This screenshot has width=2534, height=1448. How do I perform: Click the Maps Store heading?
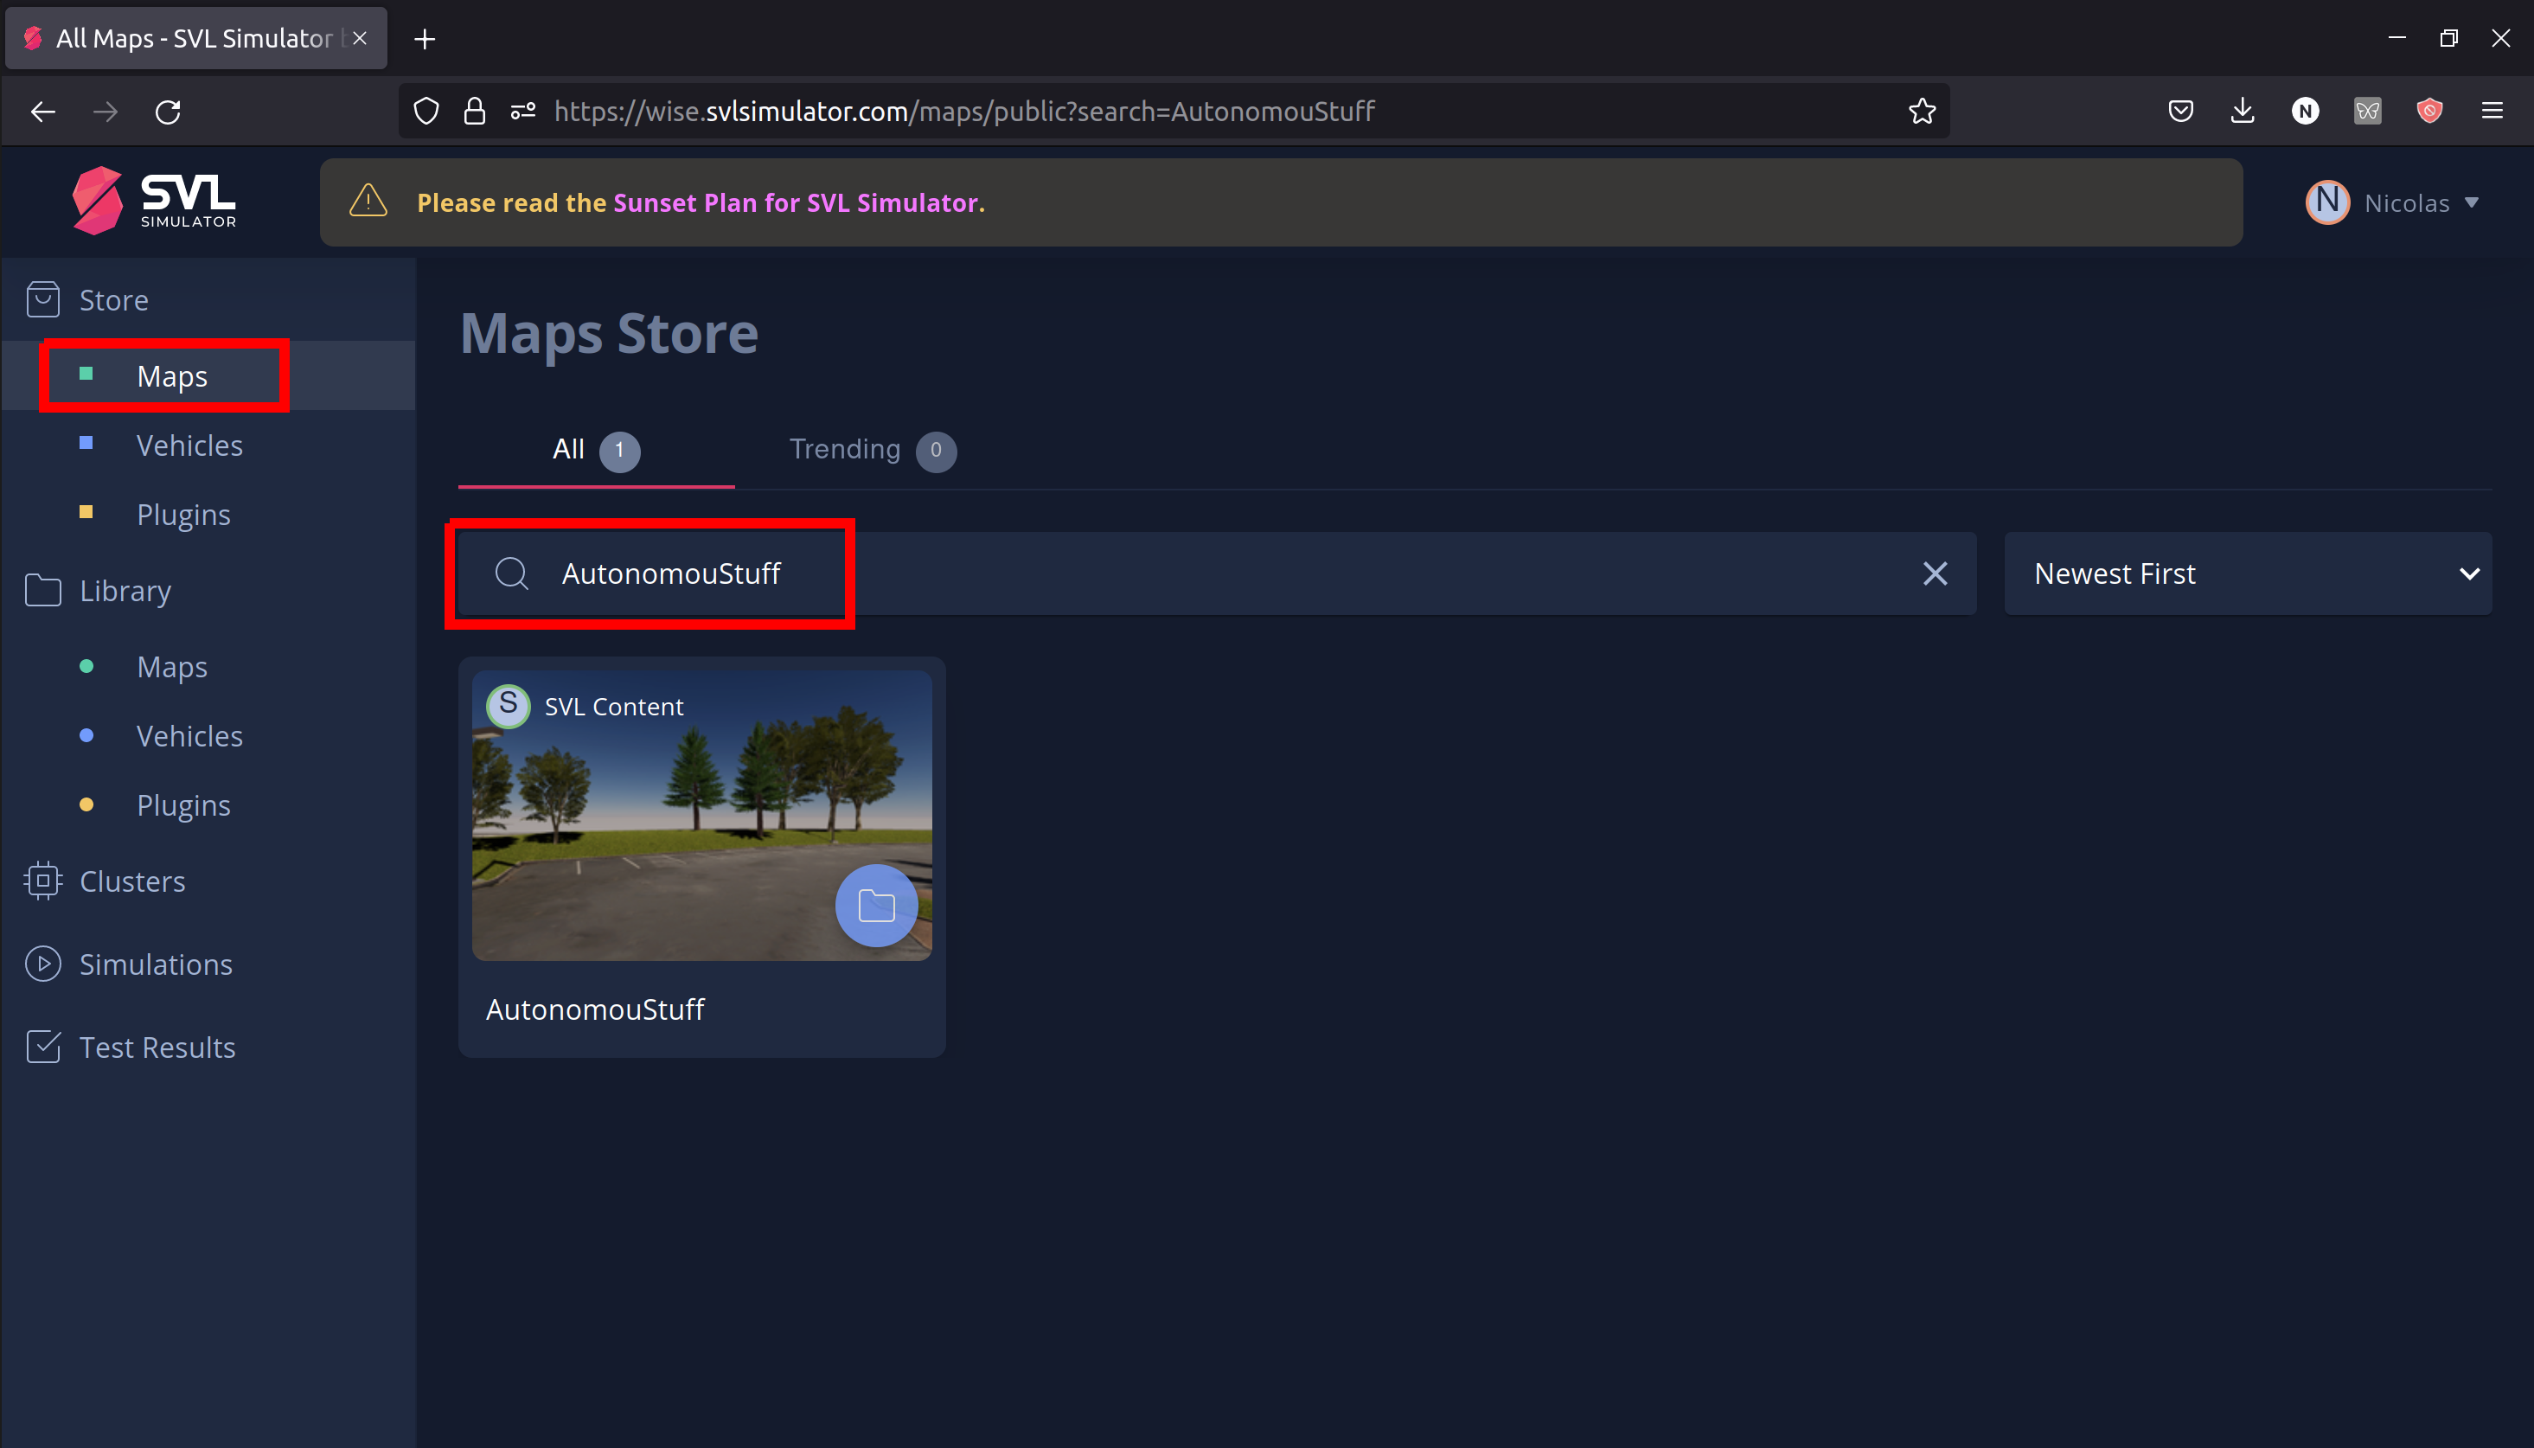coord(608,332)
